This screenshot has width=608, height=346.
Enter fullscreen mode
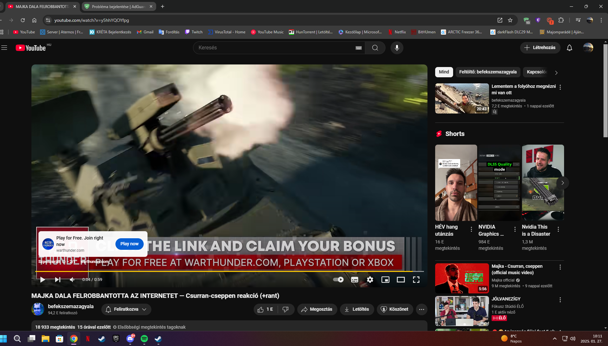pyautogui.click(x=416, y=280)
